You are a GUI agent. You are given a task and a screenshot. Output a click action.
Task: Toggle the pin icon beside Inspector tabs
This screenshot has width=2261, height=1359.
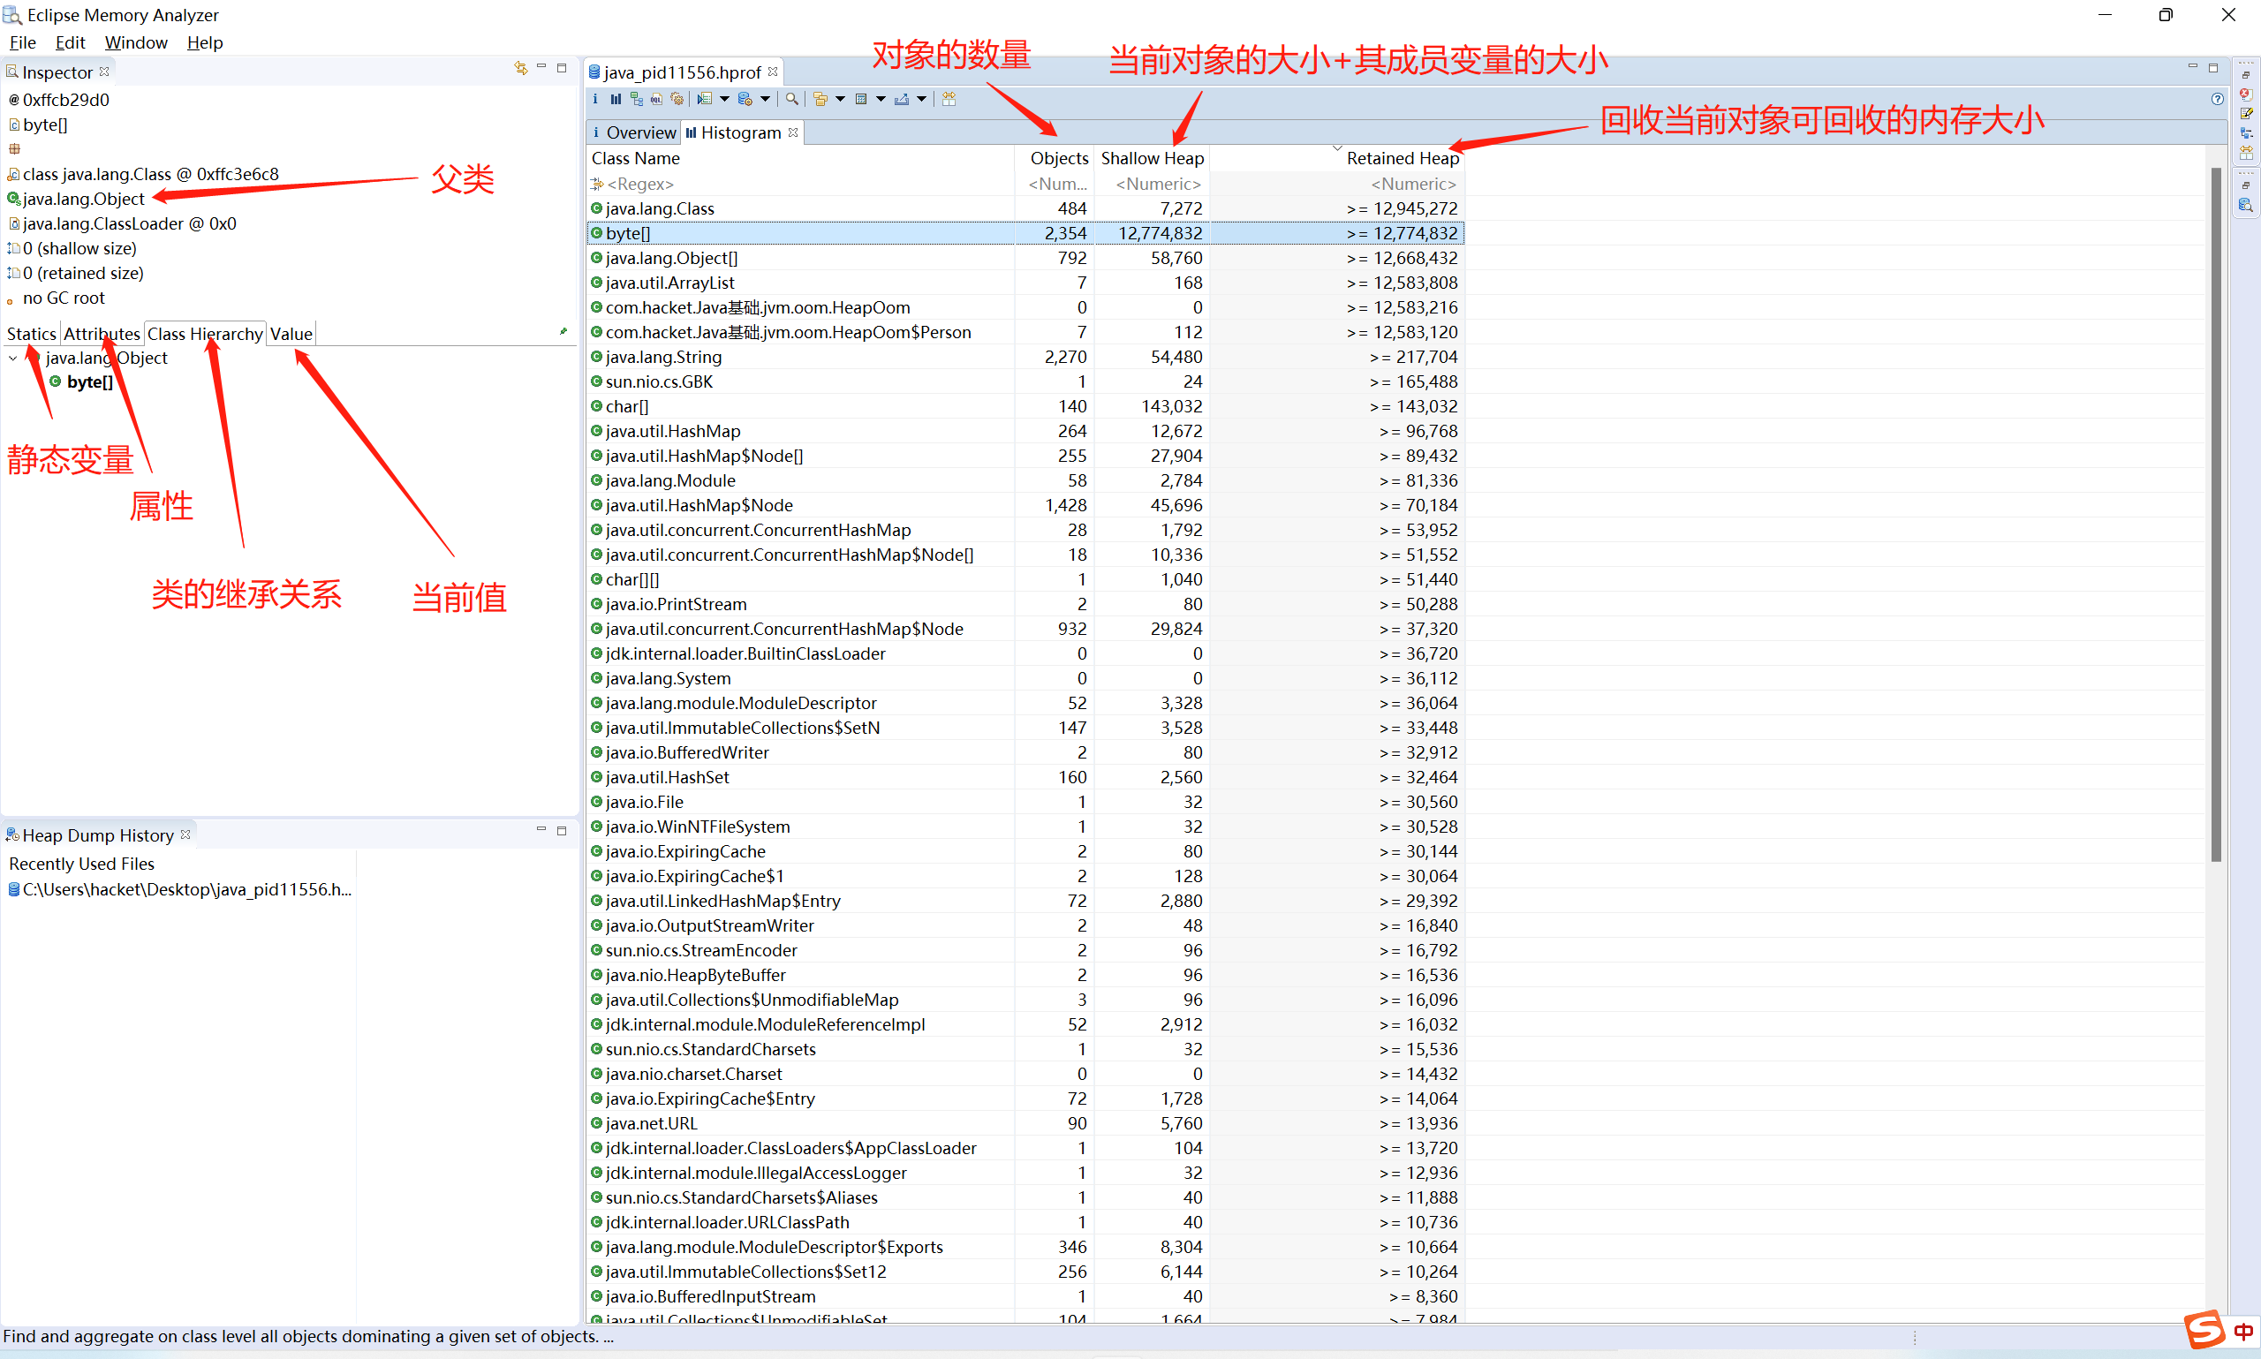click(x=563, y=331)
